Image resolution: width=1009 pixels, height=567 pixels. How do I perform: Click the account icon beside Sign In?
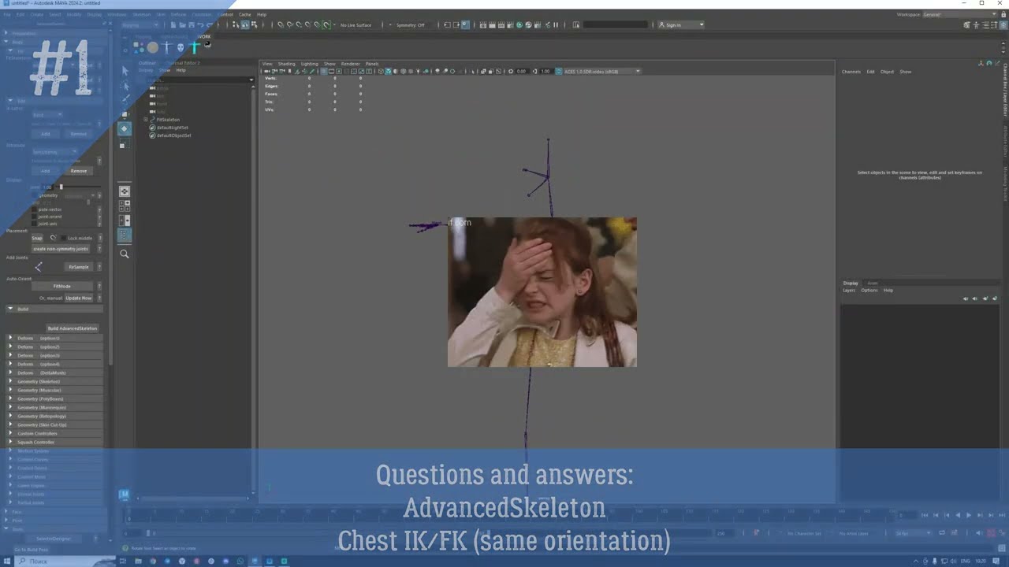pos(661,24)
